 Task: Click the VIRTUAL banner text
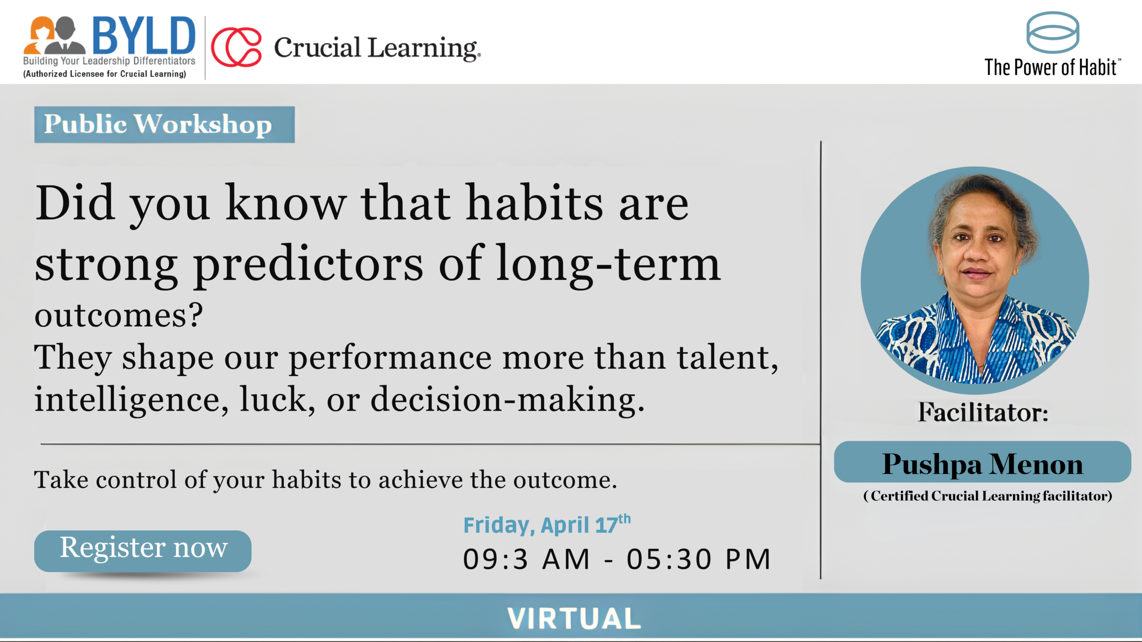tap(574, 618)
